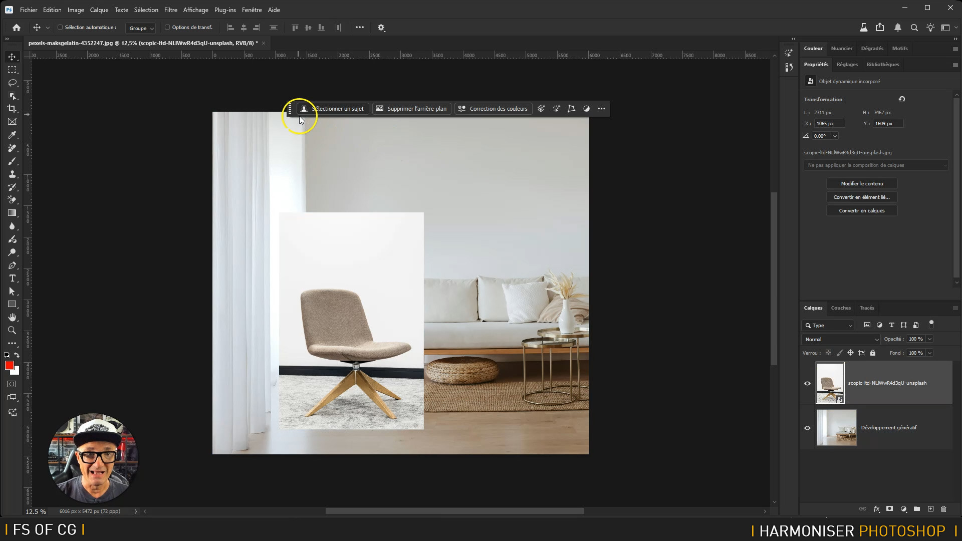Select the Zoom tool
Image resolution: width=962 pixels, height=541 pixels.
tap(12, 331)
